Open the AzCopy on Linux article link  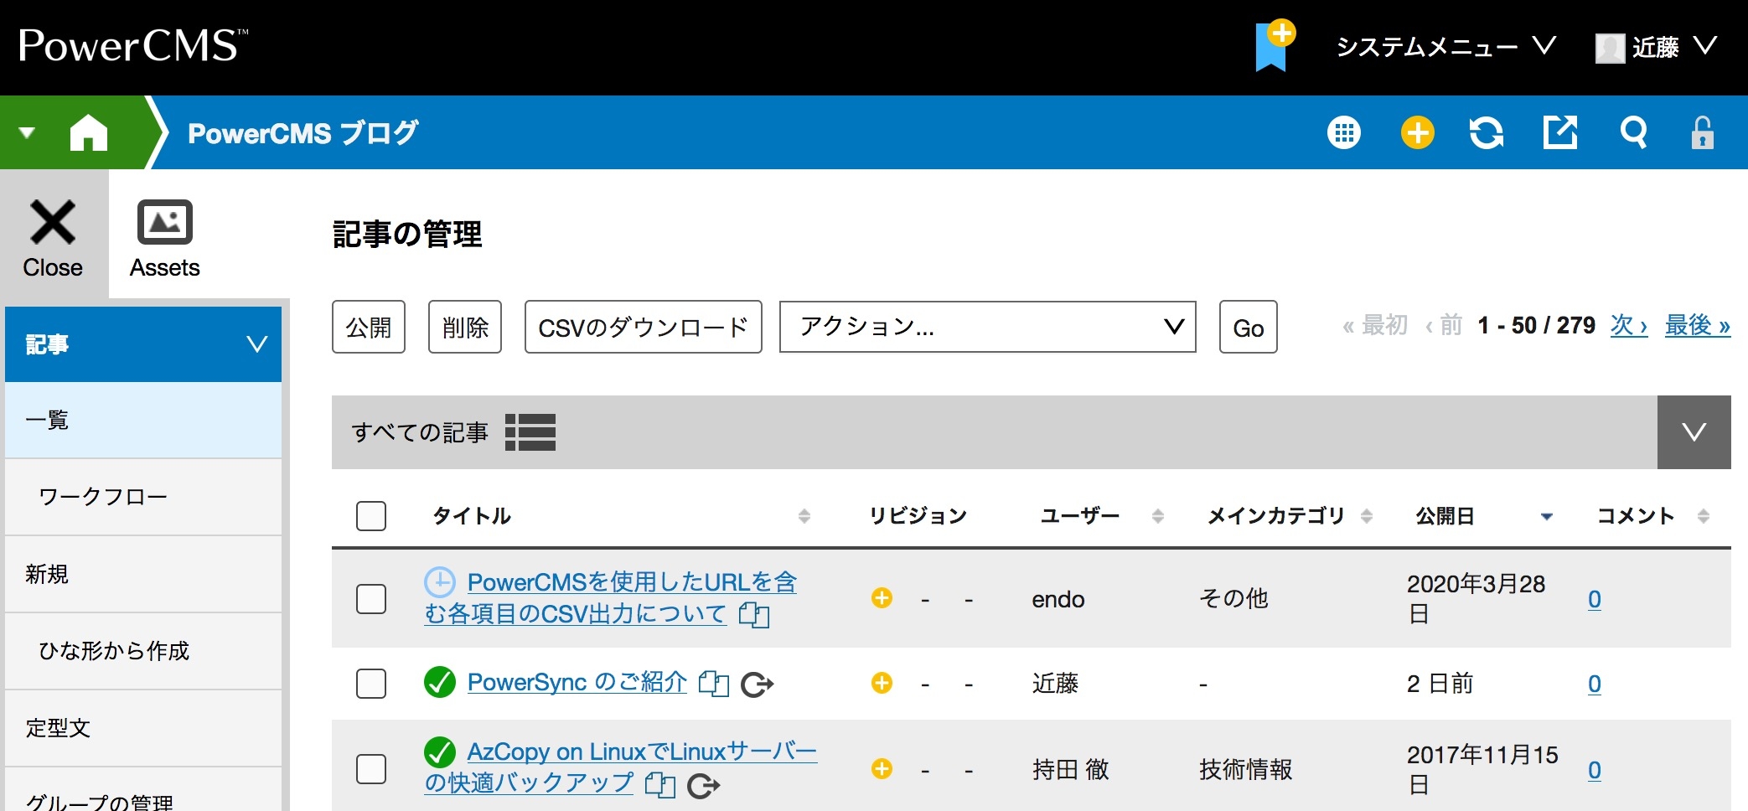(x=620, y=767)
